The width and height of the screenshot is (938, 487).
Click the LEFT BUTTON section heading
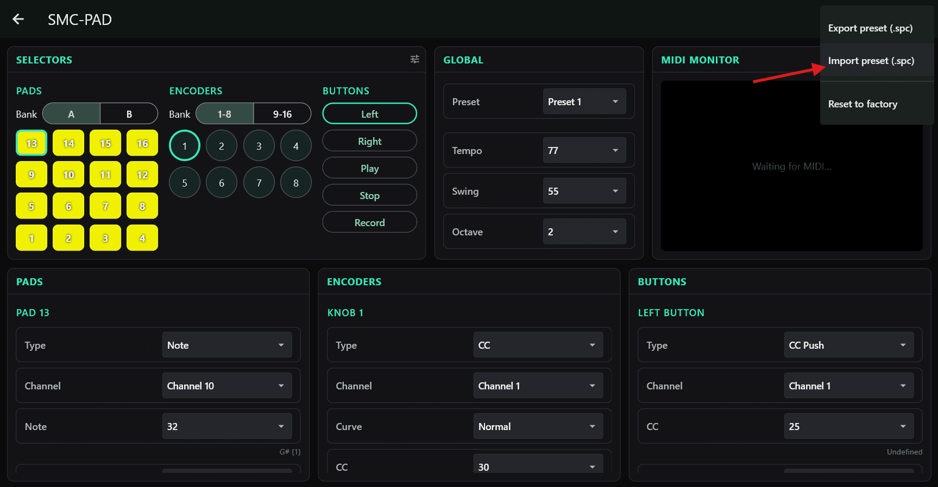671,313
